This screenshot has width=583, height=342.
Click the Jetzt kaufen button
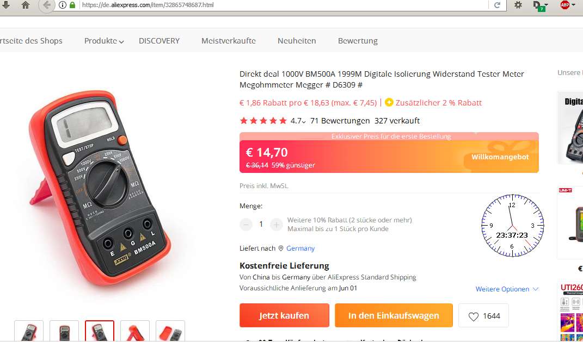pyautogui.click(x=284, y=315)
